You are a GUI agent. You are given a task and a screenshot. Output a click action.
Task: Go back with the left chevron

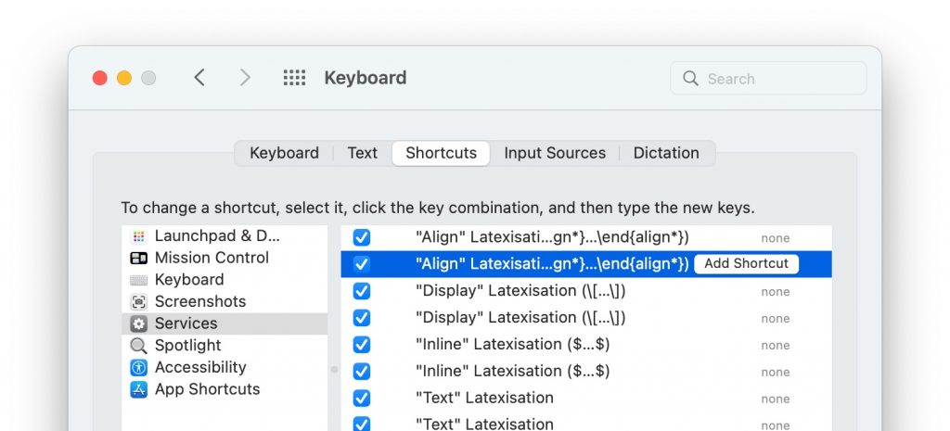coord(199,78)
